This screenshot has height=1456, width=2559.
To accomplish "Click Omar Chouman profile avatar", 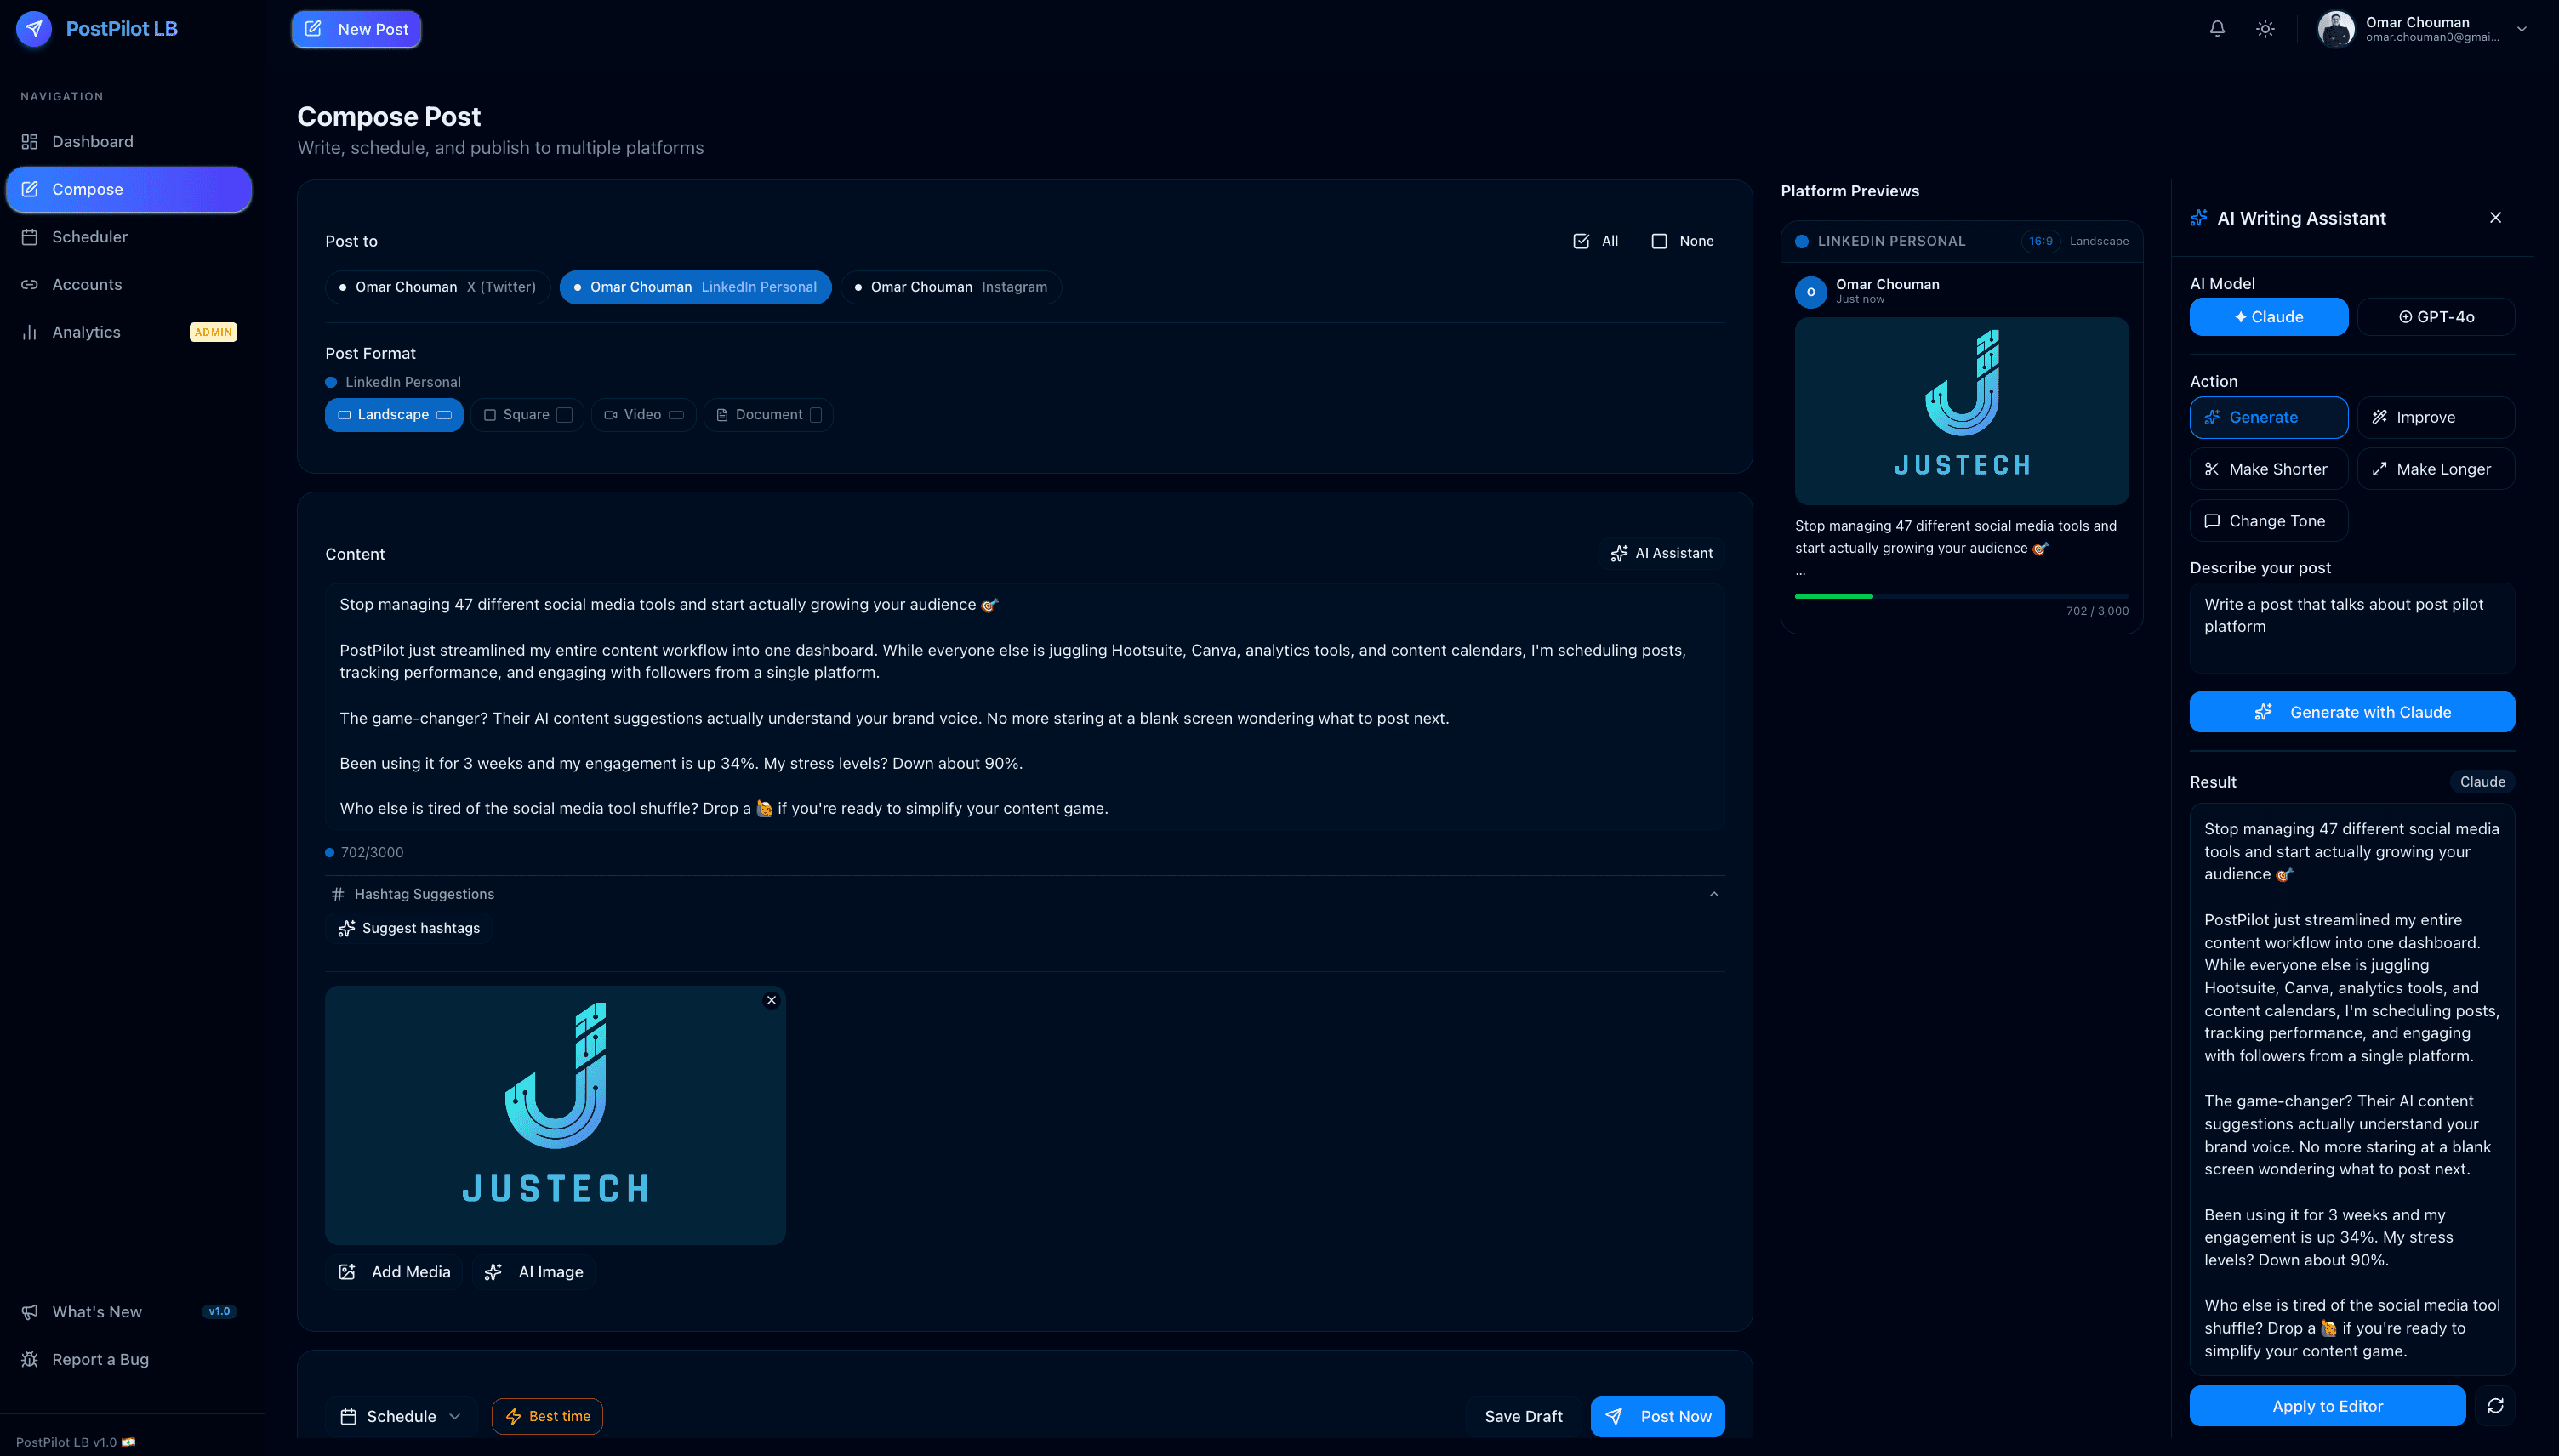I will click(x=2336, y=29).
